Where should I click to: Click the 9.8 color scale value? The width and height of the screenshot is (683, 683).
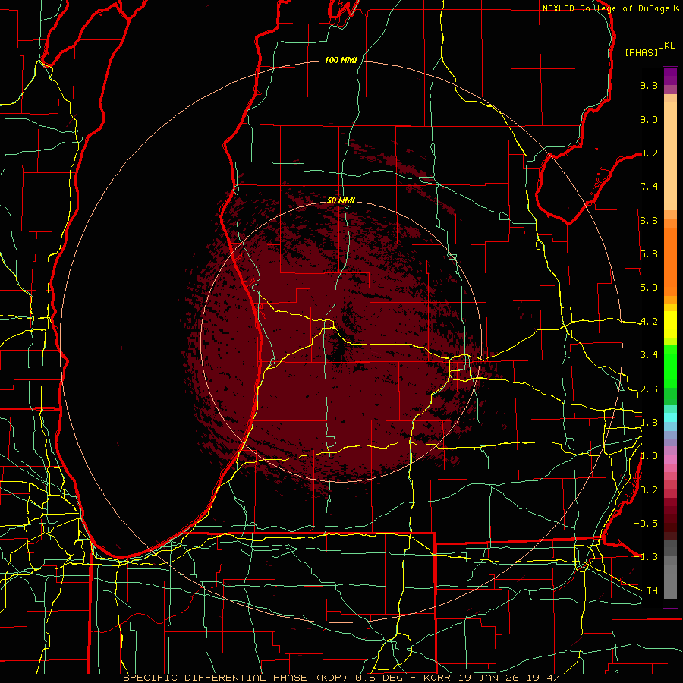[649, 85]
